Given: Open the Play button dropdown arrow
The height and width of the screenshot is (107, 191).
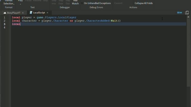Looking at the screenshot, I should click(x=20, y=4).
